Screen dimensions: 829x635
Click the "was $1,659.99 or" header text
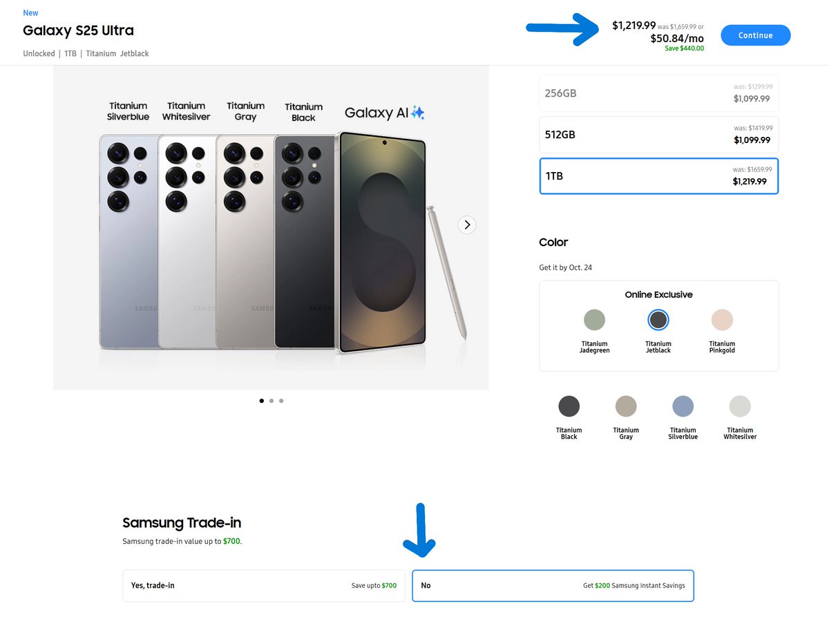[x=680, y=27]
